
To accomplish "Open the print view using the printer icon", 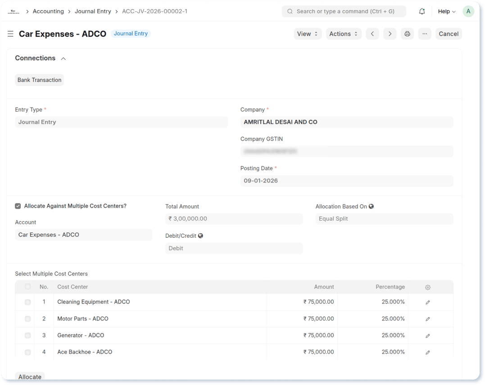I will click(407, 33).
